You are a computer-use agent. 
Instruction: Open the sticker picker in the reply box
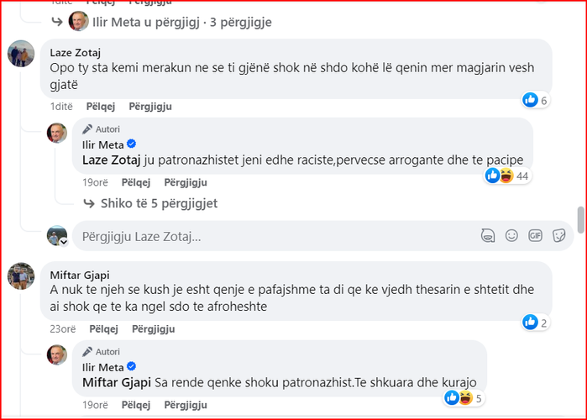coord(558,236)
